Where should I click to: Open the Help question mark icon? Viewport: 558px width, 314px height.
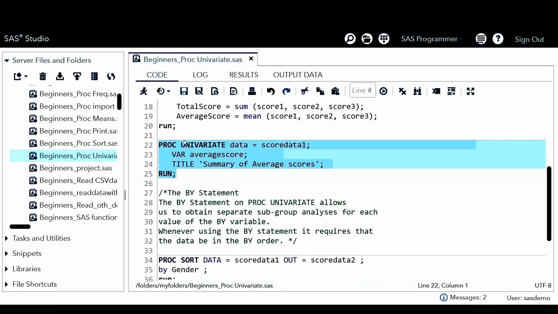click(498, 39)
